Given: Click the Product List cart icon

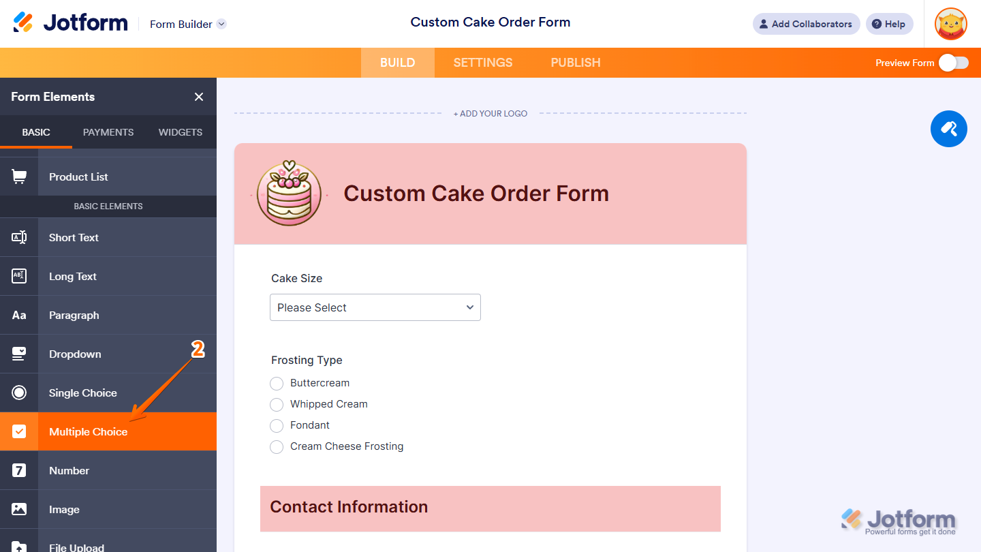Looking at the screenshot, I should pos(19,177).
